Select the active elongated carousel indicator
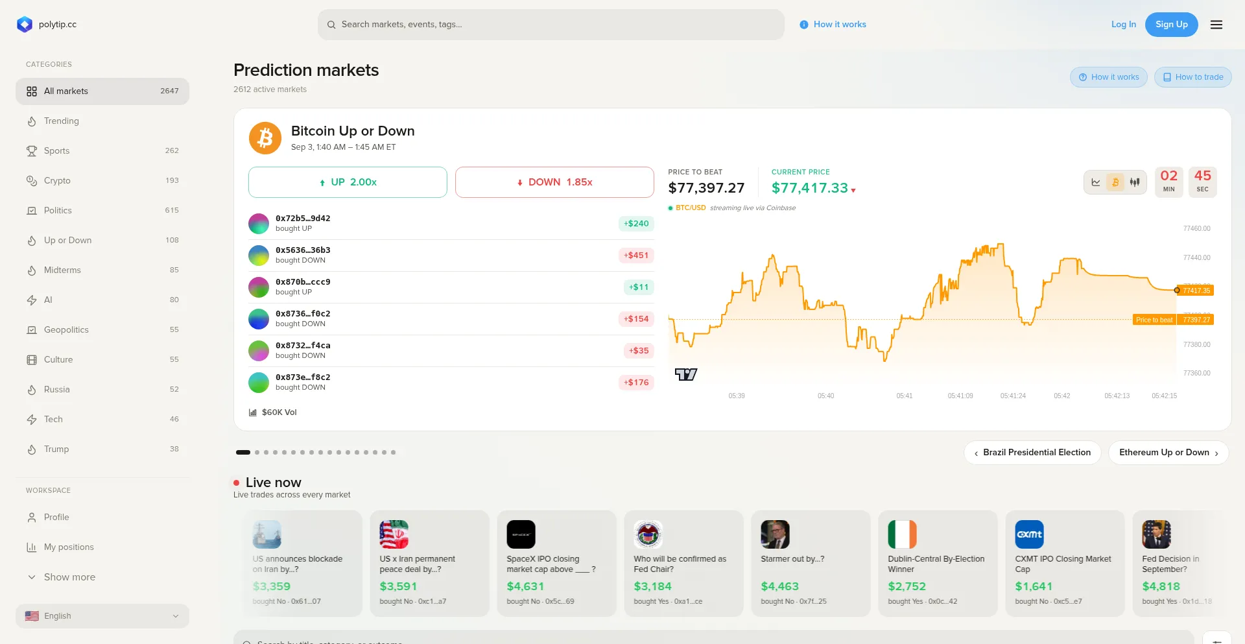 tap(243, 453)
